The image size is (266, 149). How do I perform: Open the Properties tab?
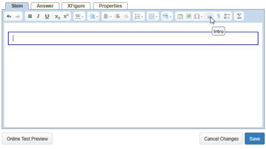click(x=111, y=6)
